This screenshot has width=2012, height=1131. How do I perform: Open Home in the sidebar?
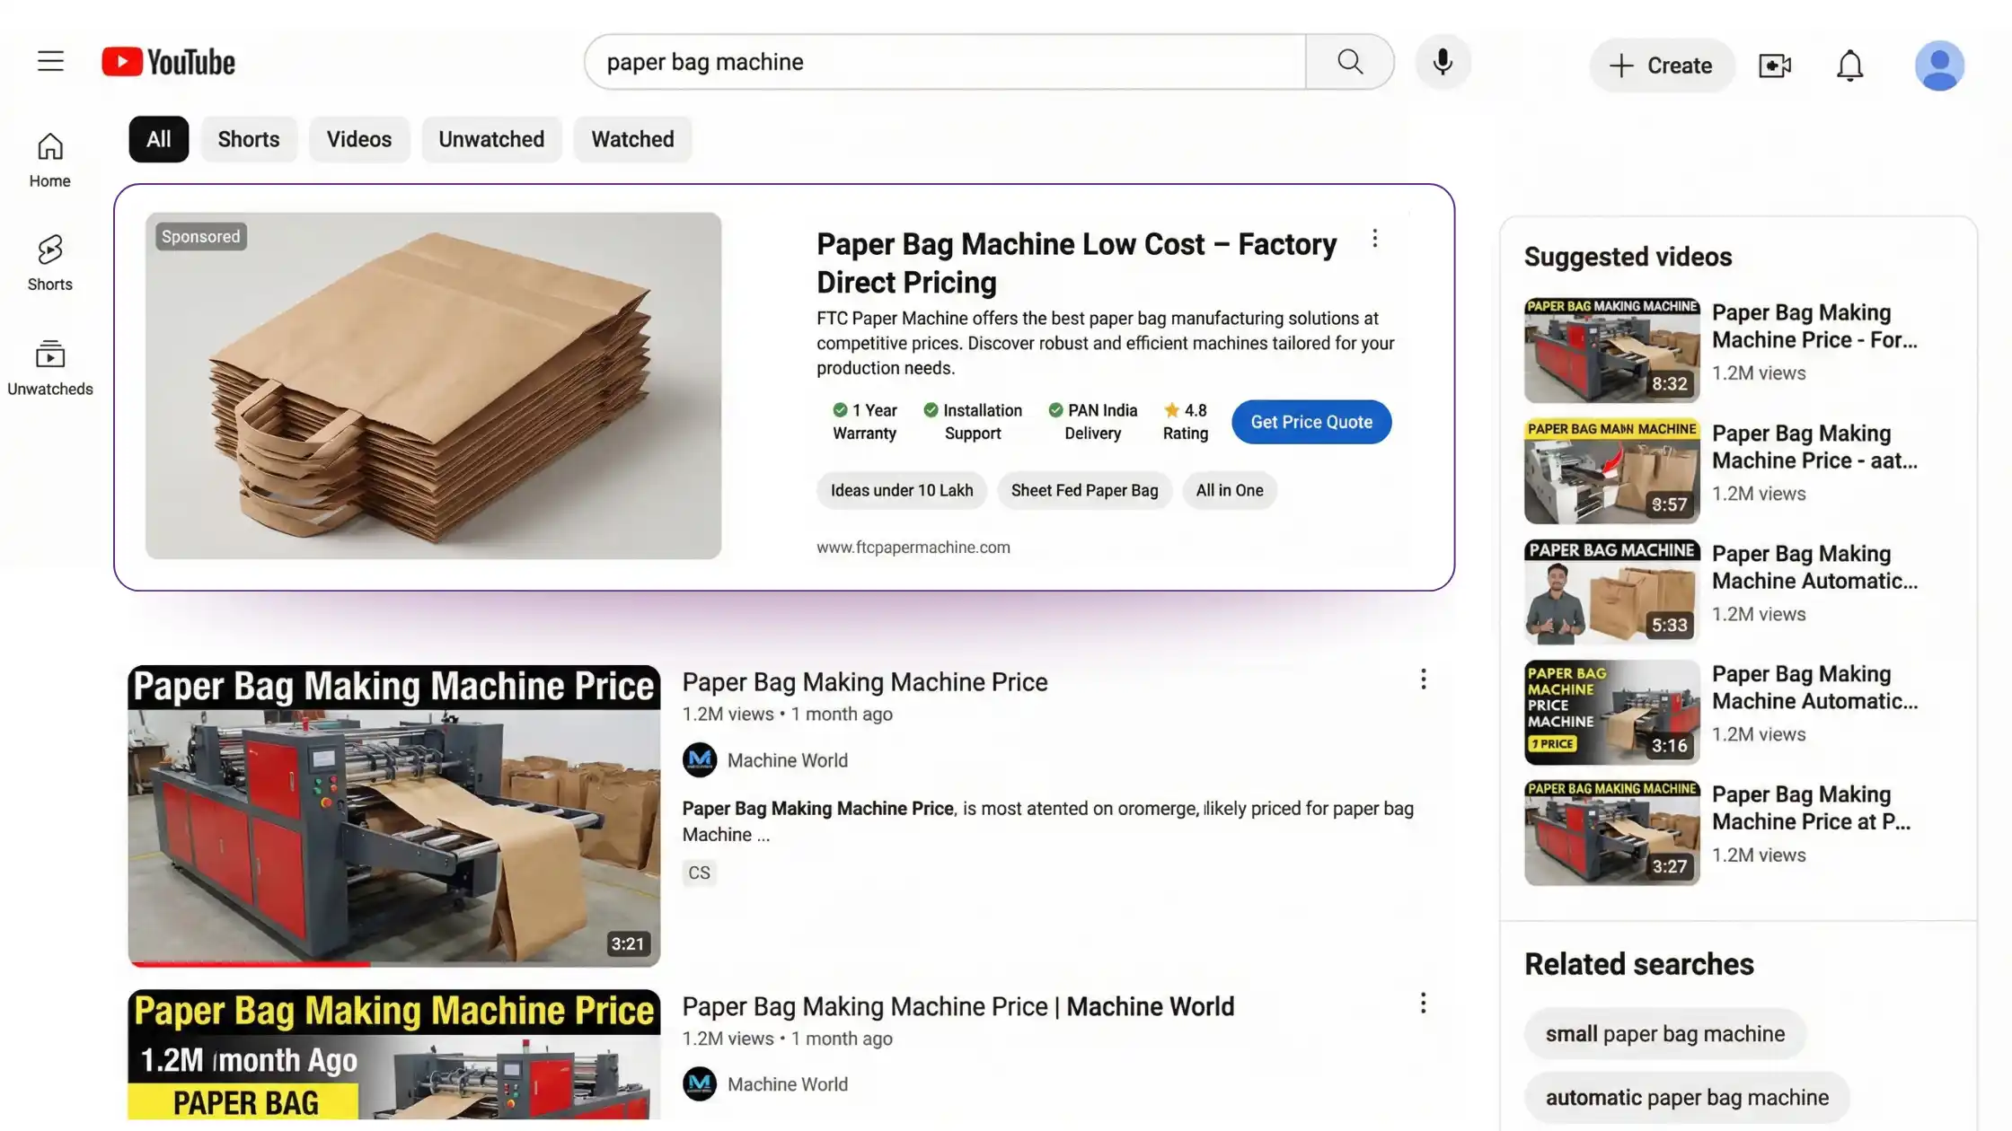tap(49, 160)
